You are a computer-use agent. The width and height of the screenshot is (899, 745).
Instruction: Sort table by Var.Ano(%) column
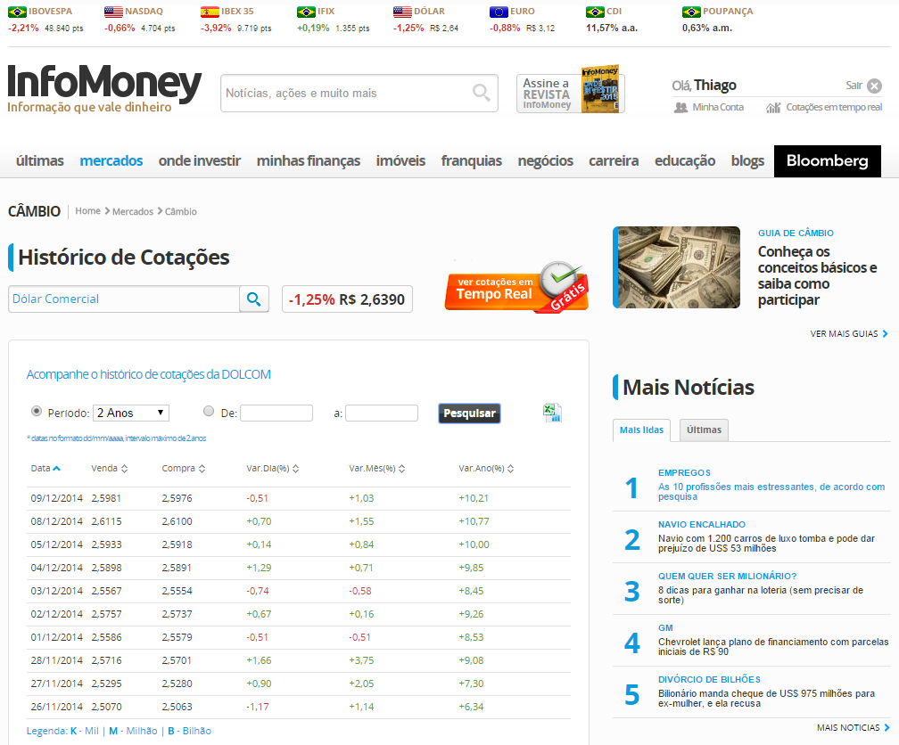(486, 468)
